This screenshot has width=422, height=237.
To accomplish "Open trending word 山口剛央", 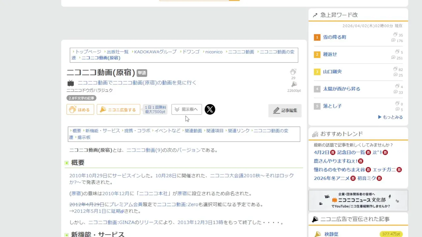I will coord(332,71).
